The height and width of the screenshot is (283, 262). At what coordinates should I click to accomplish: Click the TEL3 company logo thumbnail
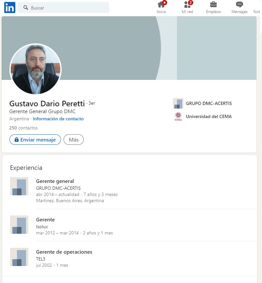(19, 257)
